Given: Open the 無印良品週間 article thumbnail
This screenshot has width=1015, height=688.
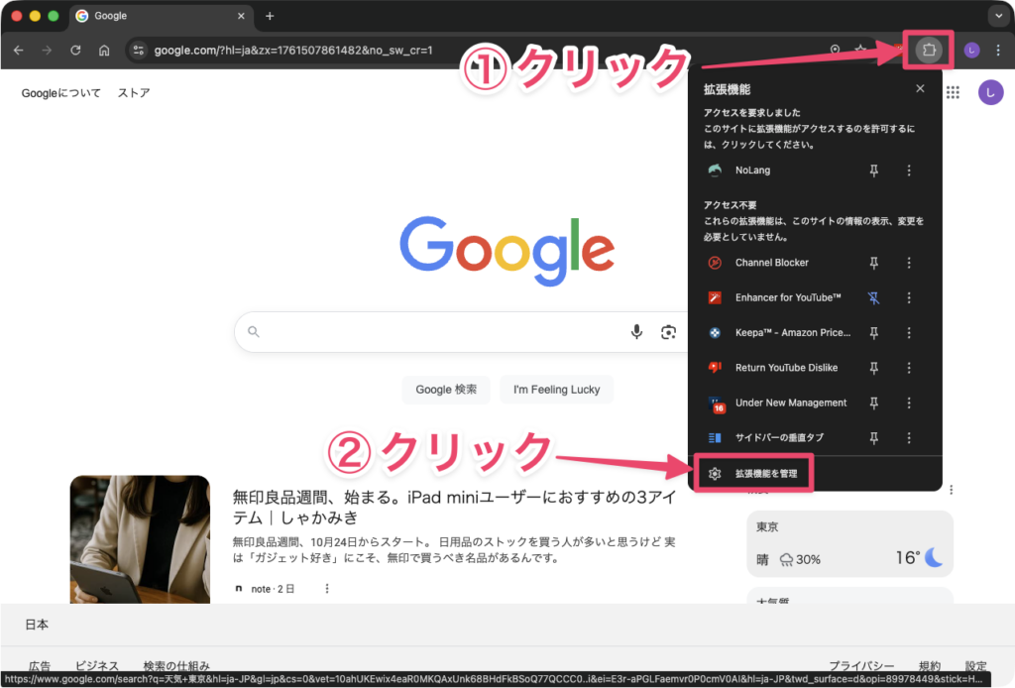Looking at the screenshot, I should [140, 539].
